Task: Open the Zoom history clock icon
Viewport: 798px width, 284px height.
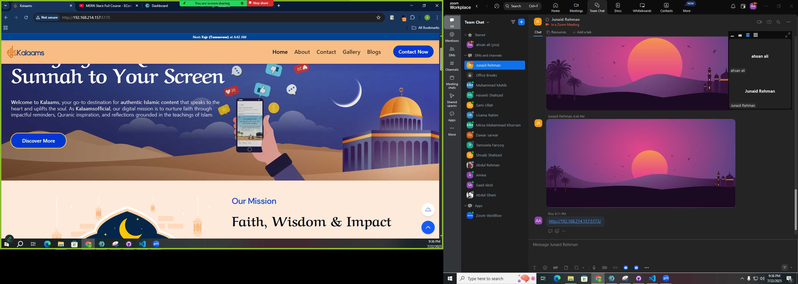Action: pos(497,6)
